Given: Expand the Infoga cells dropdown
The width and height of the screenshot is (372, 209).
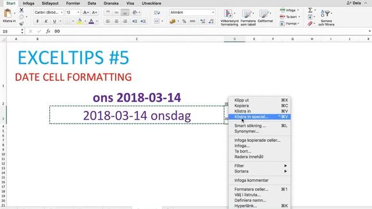Looking at the screenshot, I should pyautogui.click(x=298, y=10).
